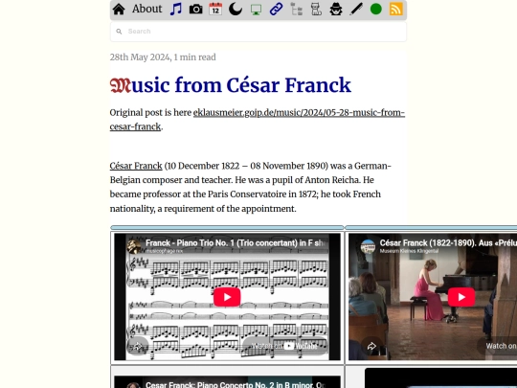Play the Museum Kleines Klingental piano video
Image resolution: width=517 pixels, height=388 pixels.
461,297
